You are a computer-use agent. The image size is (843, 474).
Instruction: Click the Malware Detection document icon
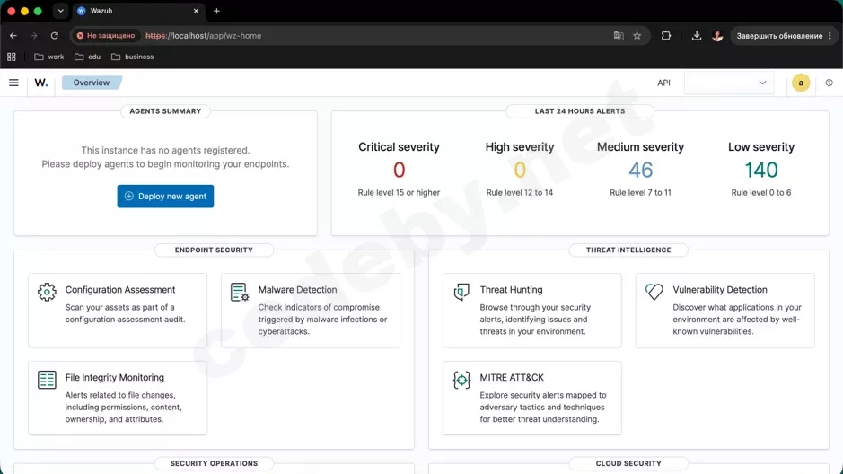pos(239,292)
